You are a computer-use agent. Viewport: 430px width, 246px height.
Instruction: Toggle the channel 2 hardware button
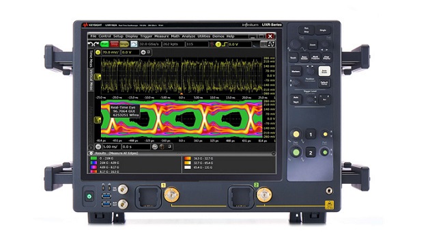[311, 152]
